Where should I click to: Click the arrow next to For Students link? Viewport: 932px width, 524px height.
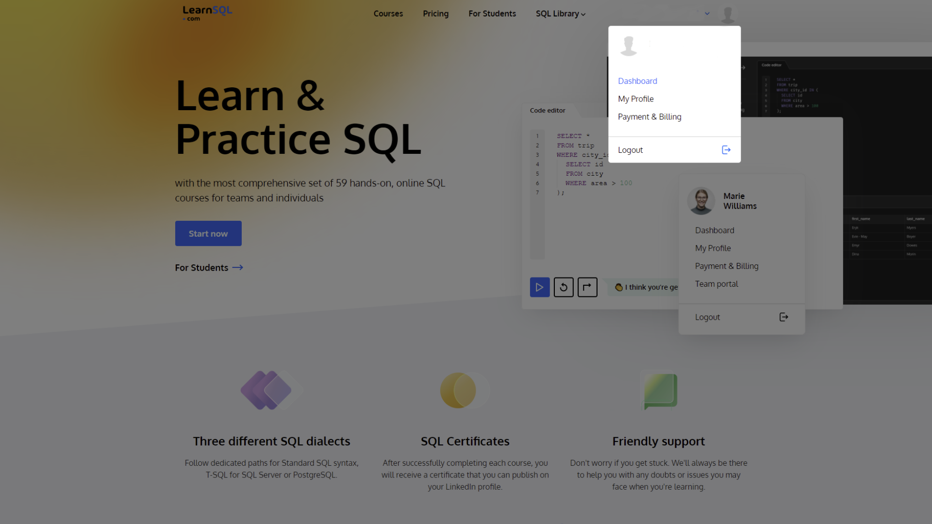[x=238, y=268]
